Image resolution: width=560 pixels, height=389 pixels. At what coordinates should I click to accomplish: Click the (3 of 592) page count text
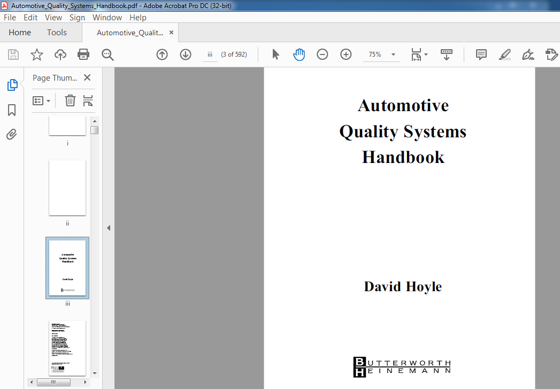(x=234, y=55)
